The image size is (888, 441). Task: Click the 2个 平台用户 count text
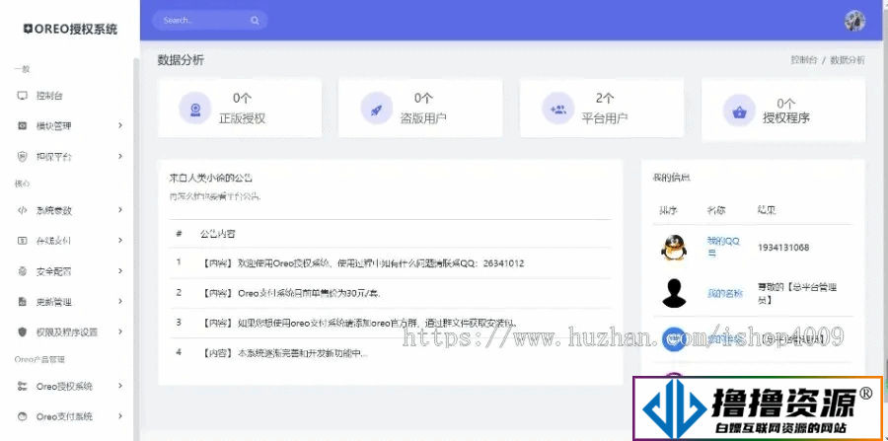[604, 99]
